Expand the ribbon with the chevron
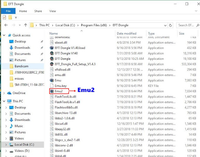The image size is (200, 157). pyautogui.click(x=196, y=11)
